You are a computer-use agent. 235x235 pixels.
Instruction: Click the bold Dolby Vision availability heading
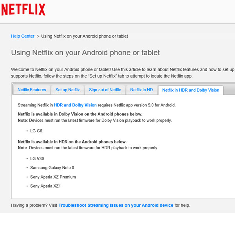point(74,114)
